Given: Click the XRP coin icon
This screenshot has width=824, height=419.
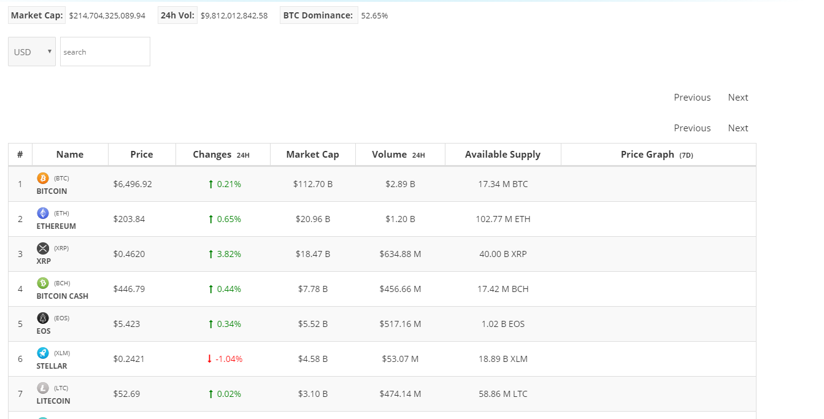Looking at the screenshot, I should tap(43, 248).
